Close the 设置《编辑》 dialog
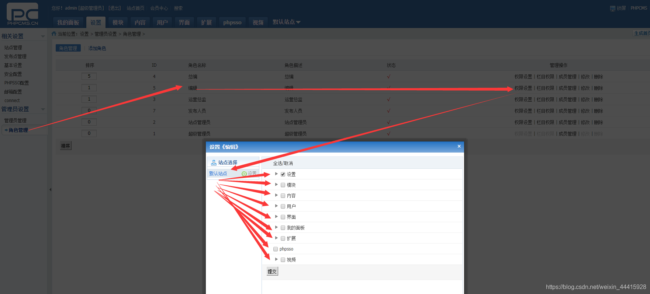The image size is (650, 294). pyautogui.click(x=459, y=146)
